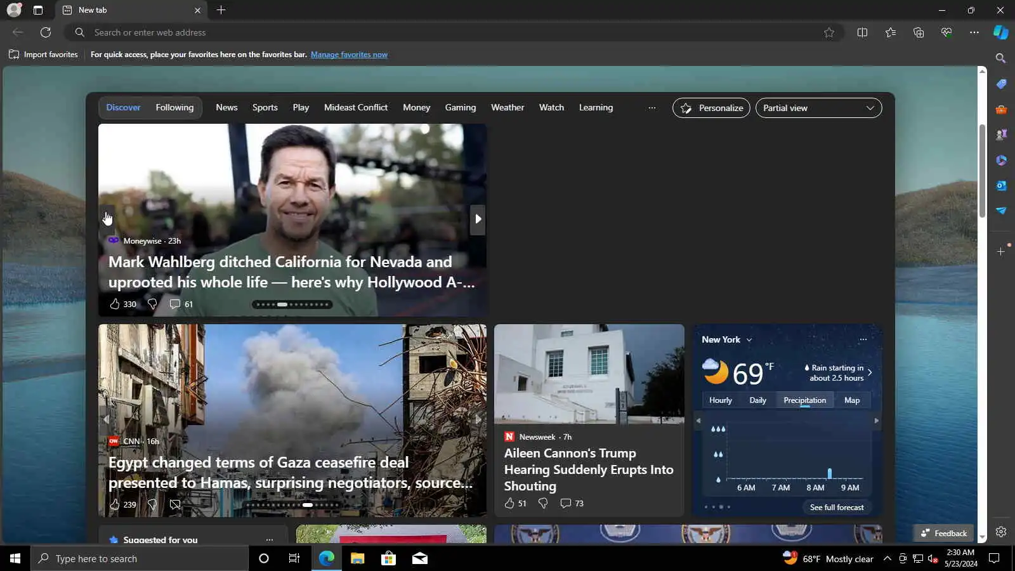Like the Egypt Gaza ceasefire article
Screen dimensions: 1015x571
pos(115,504)
